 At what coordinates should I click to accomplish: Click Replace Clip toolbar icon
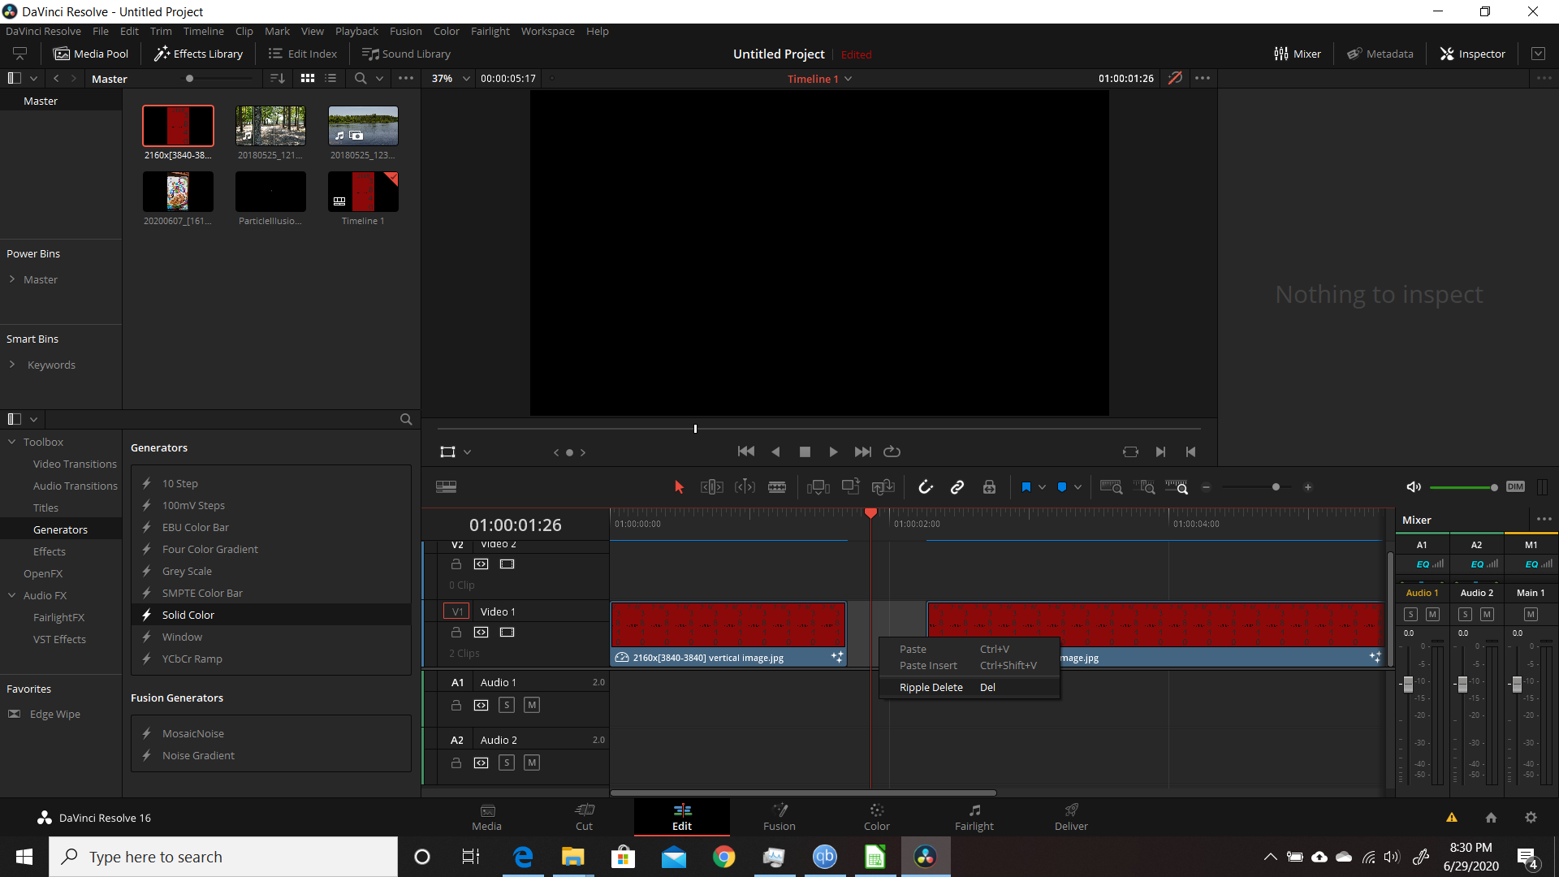tap(883, 487)
